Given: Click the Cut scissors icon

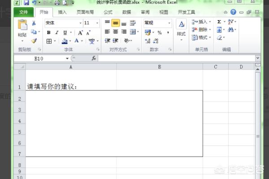Looking at the screenshot, I should pyautogui.click(x=34, y=23).
